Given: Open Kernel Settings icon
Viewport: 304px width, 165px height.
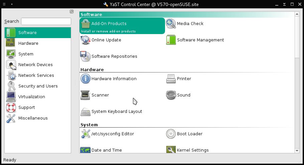Looking at the screenshot, I should pos(171,150).
